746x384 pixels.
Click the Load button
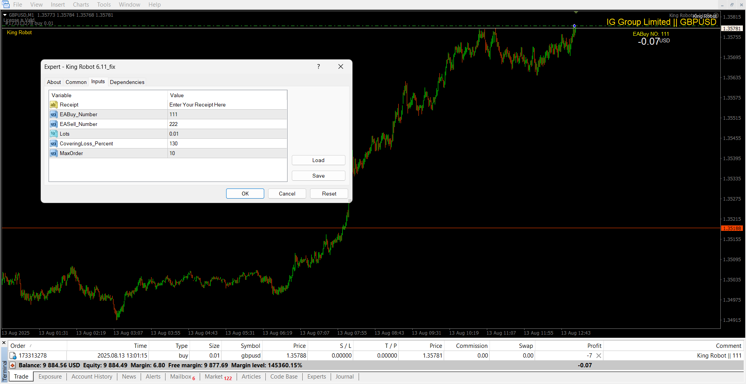pos(318,160)
